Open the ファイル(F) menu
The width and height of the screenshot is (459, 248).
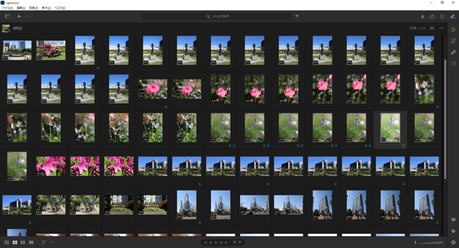tap(7, 8)
